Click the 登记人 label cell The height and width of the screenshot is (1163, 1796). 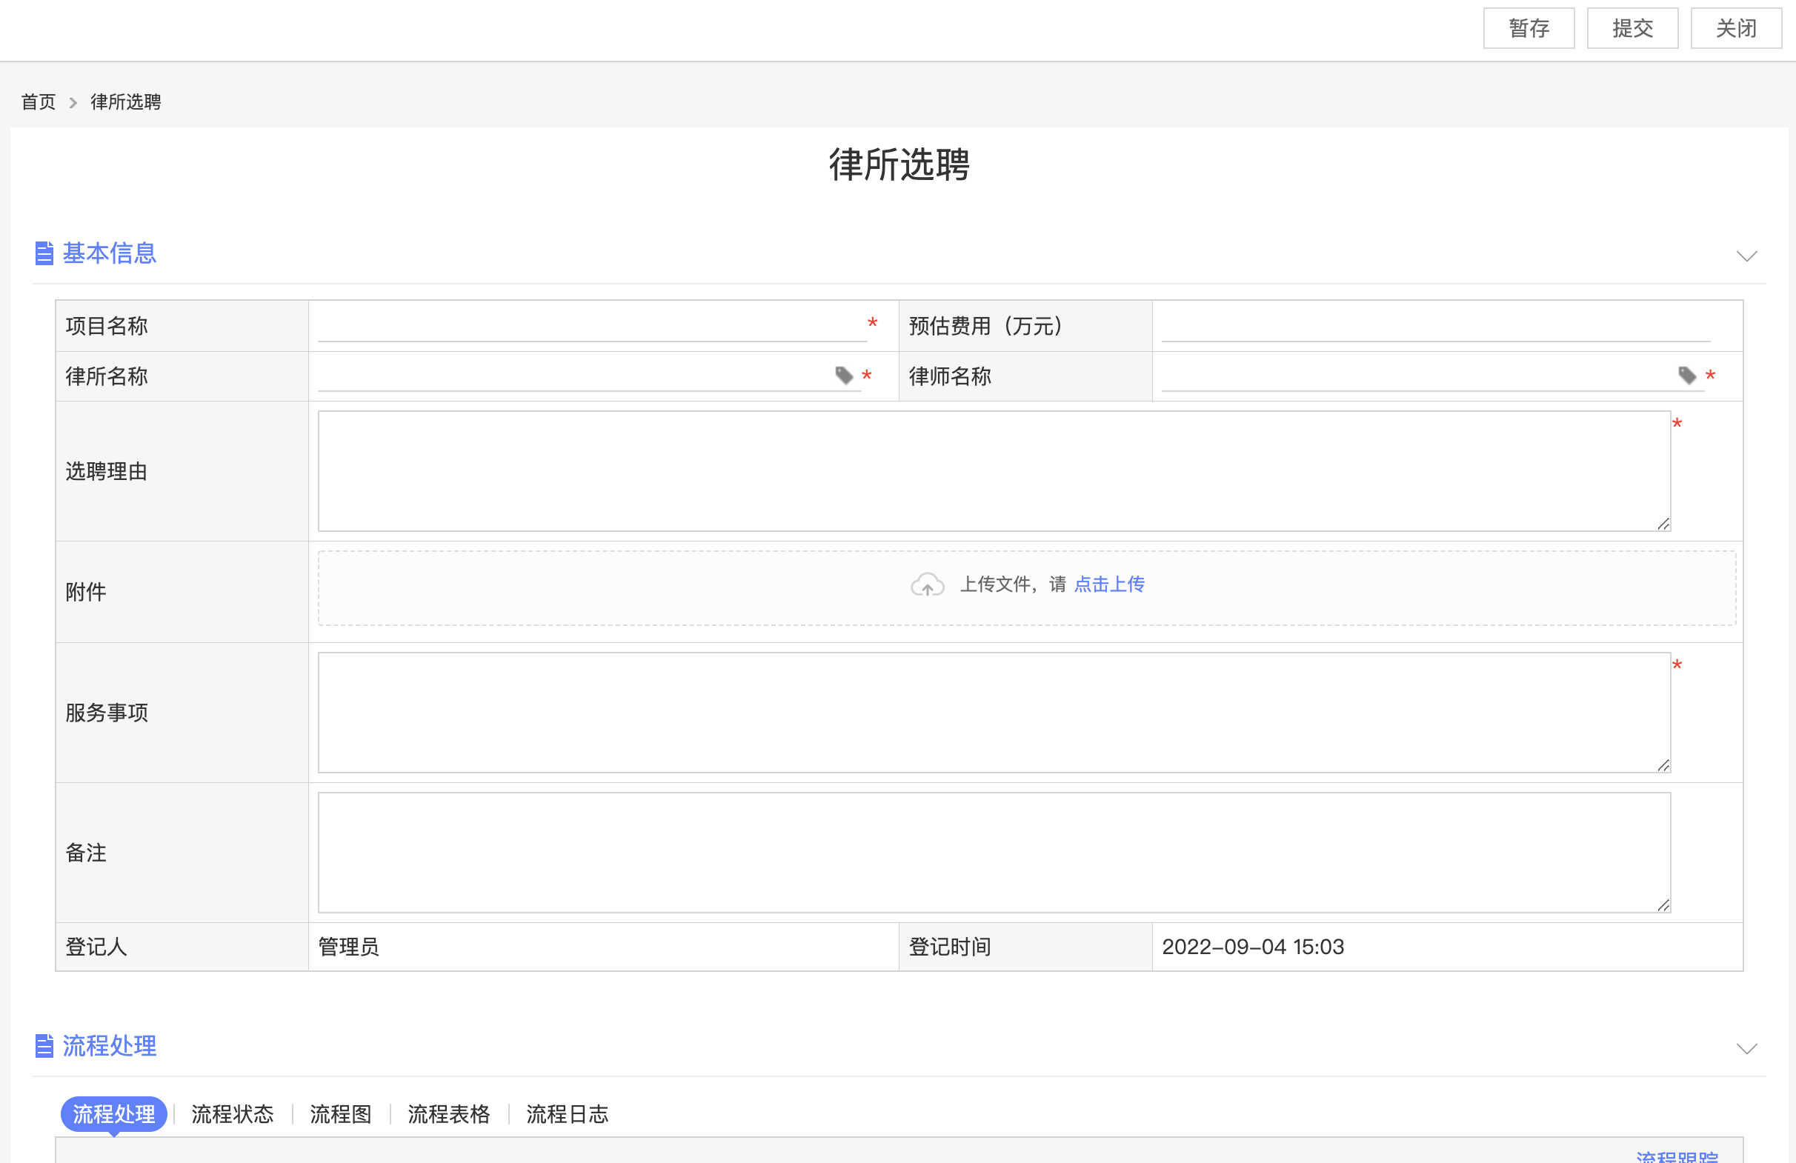(x=182, y=947)
